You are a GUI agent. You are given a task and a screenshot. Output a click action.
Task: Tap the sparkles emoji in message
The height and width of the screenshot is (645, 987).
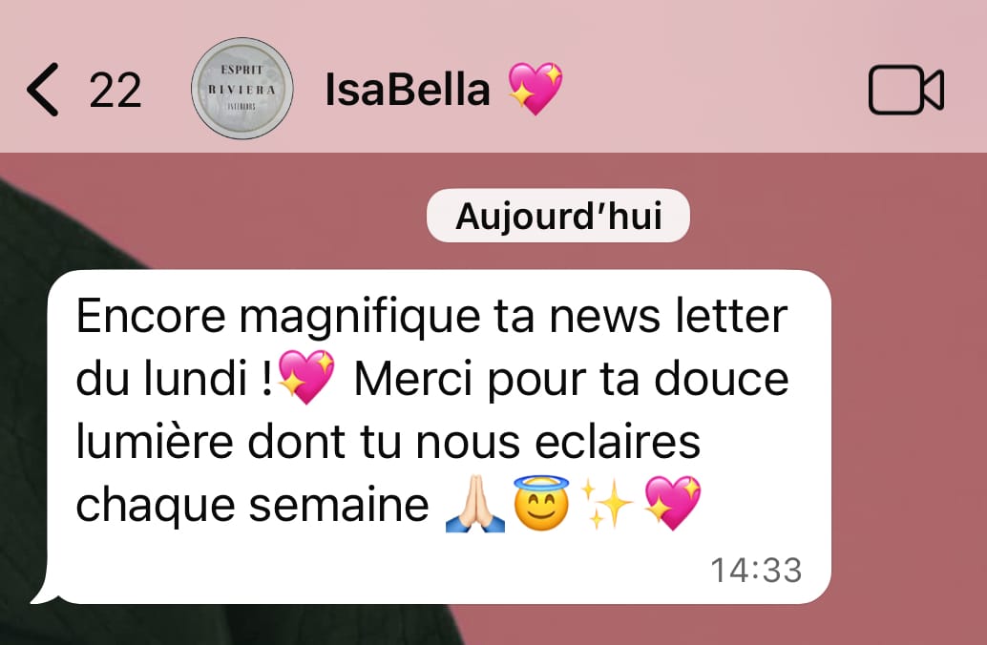point(606,504)
